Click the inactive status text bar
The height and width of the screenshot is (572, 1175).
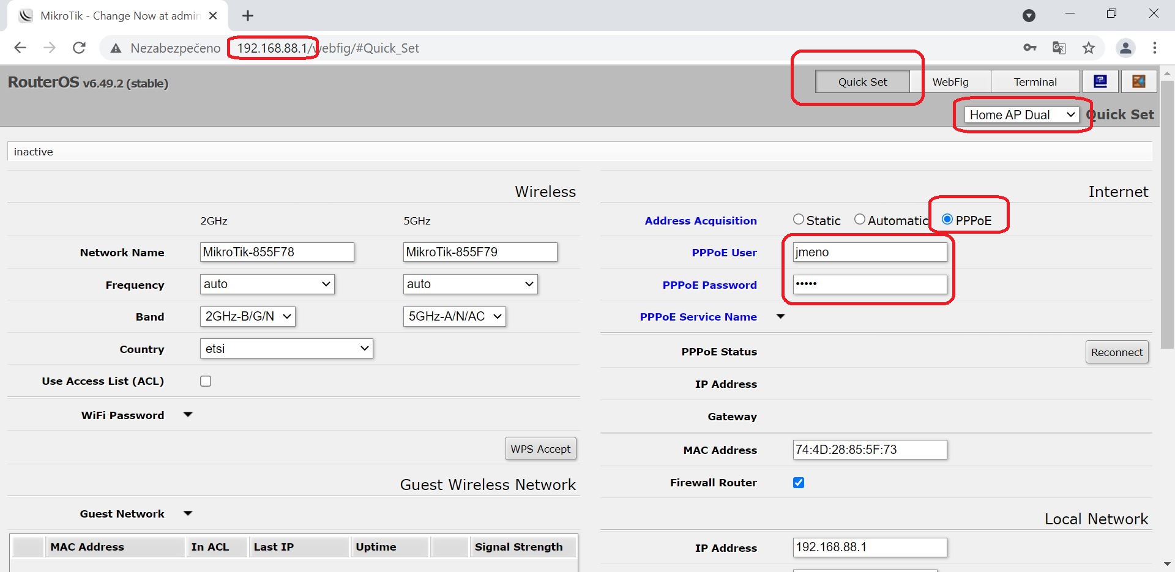pos(580,152)
